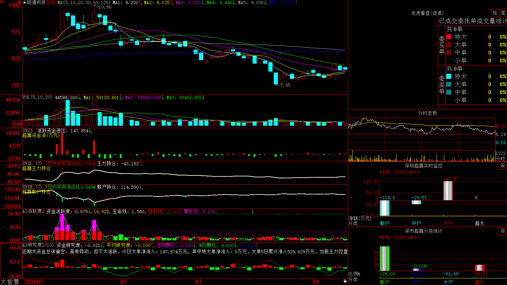507x285 pixels.
Task: Select the 02 month marker on date axis
Action: point(124,282)
